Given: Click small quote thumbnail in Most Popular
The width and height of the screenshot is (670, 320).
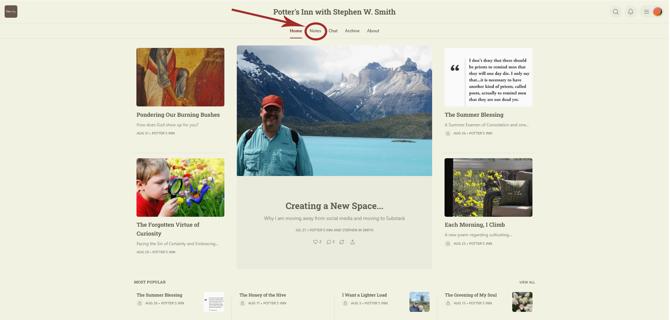Looking at the screenshot, I should point(214,302).
